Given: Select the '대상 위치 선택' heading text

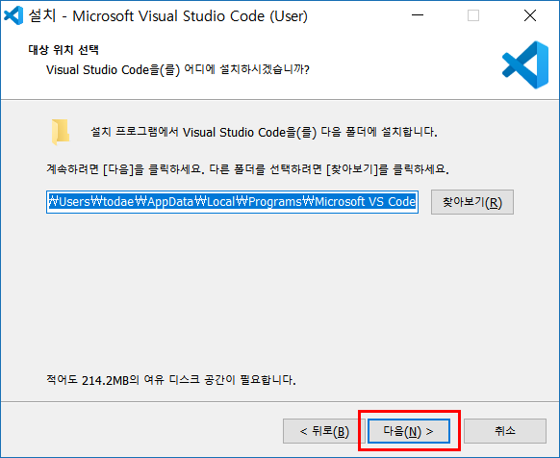Looking at the screenshot, I should click(64, 49).
